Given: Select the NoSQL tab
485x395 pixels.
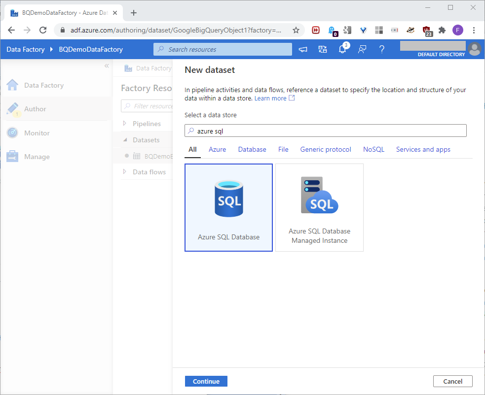Looking at the screenshot, I should click(373, 149).
